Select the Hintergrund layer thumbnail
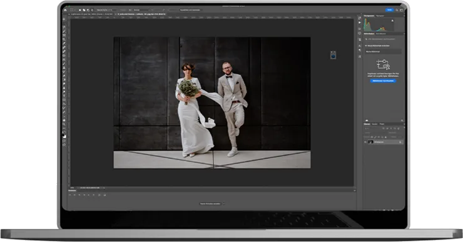This screenshot has width=463, height=242. pyautogui.click(x=370, y=142)
